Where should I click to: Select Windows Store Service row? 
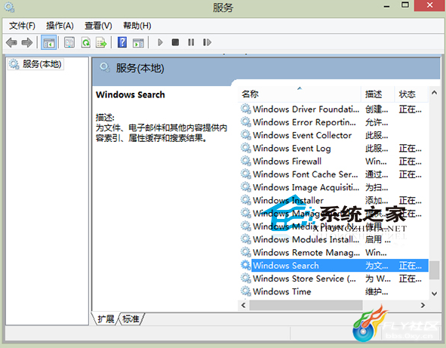click(x=334, y=279)
